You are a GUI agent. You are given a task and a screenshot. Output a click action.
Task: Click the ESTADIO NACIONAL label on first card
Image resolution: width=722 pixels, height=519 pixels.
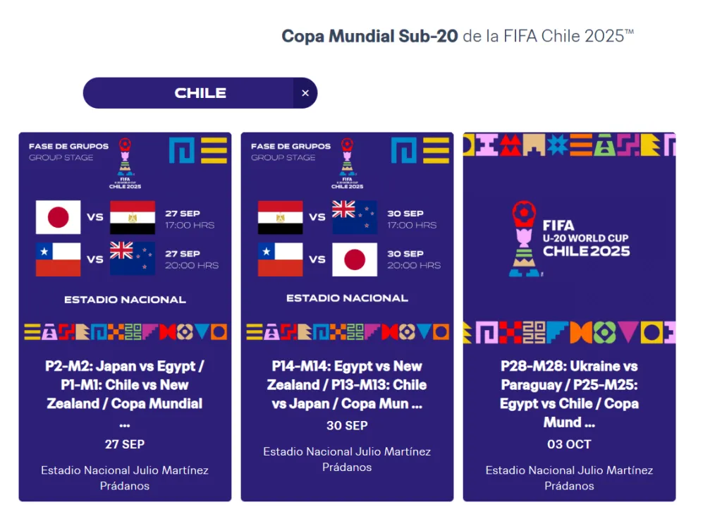pos(125,300)
